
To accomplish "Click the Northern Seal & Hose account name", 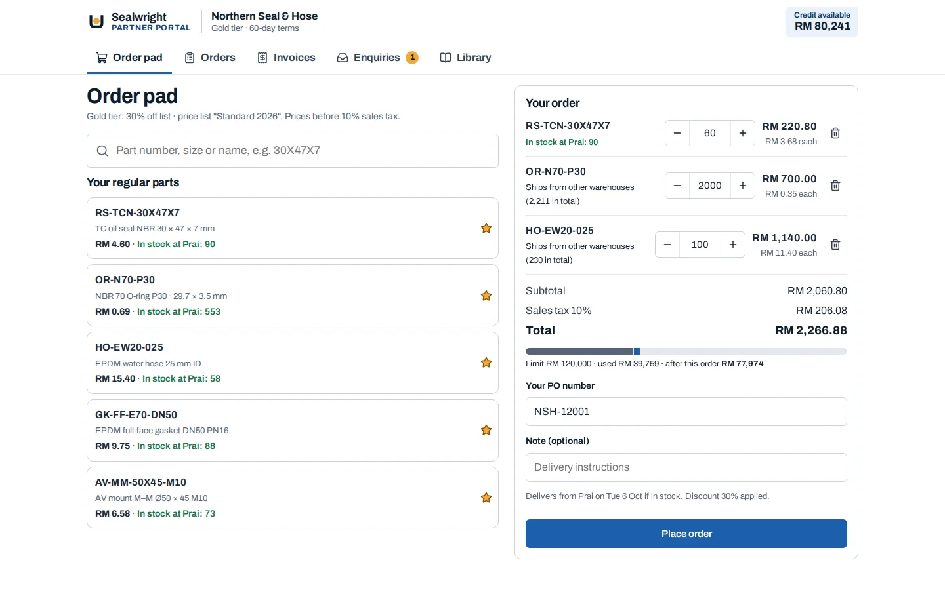I will pos(264,16).
